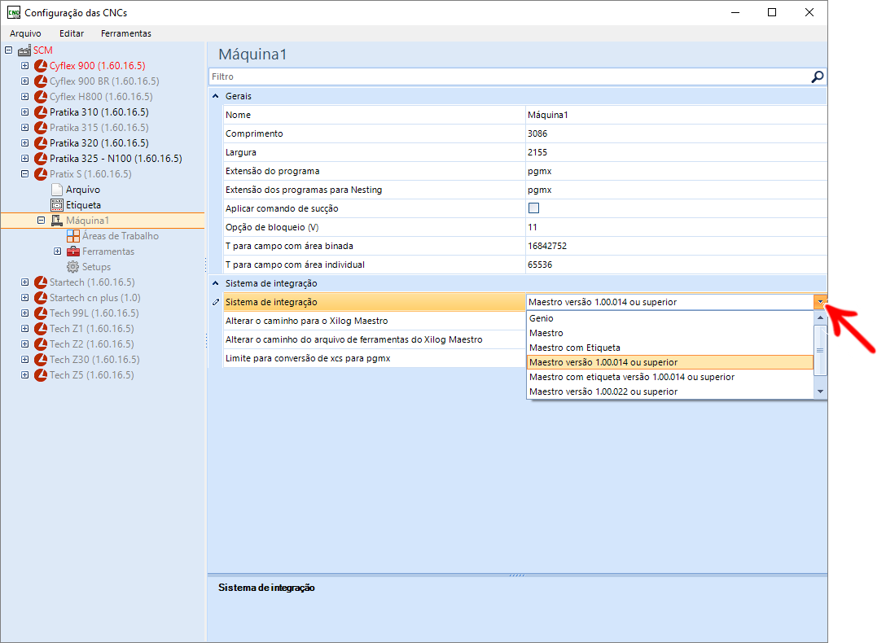Click the Startech cn plus machine icon
Viewport: 886px width, 643px height.
tap(41, 298)
